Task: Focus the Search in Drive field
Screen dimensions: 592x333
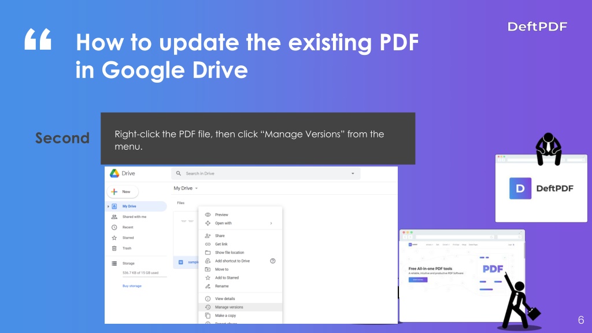Action: click(266, 173)
